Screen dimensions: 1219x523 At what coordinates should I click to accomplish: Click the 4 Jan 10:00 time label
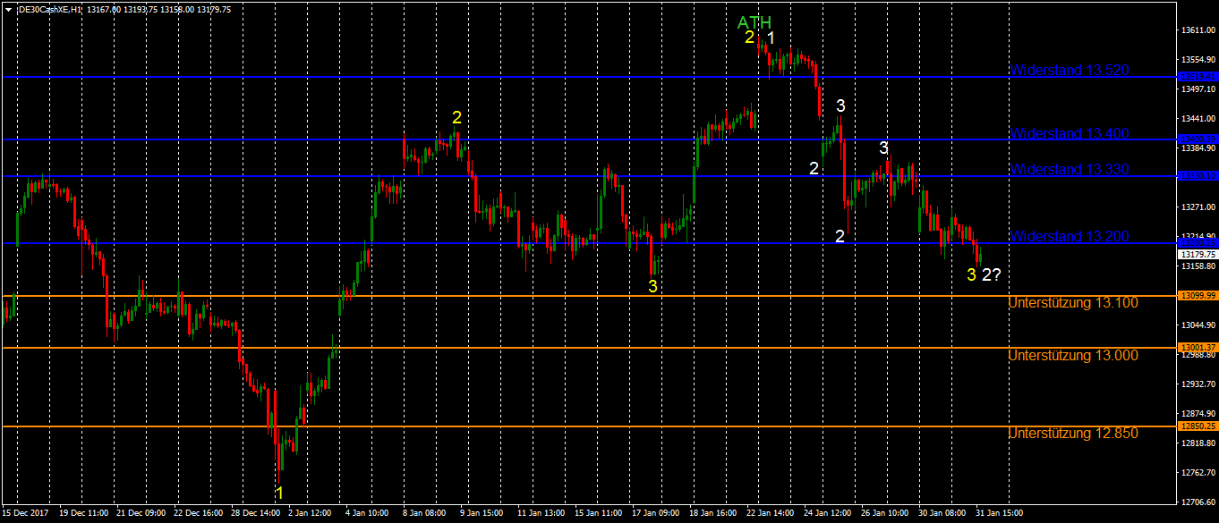point(369,515)
